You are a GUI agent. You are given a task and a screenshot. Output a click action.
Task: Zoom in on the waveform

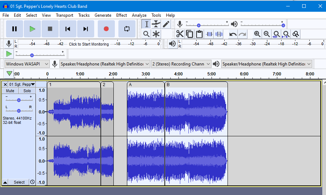tap(257, 34)
